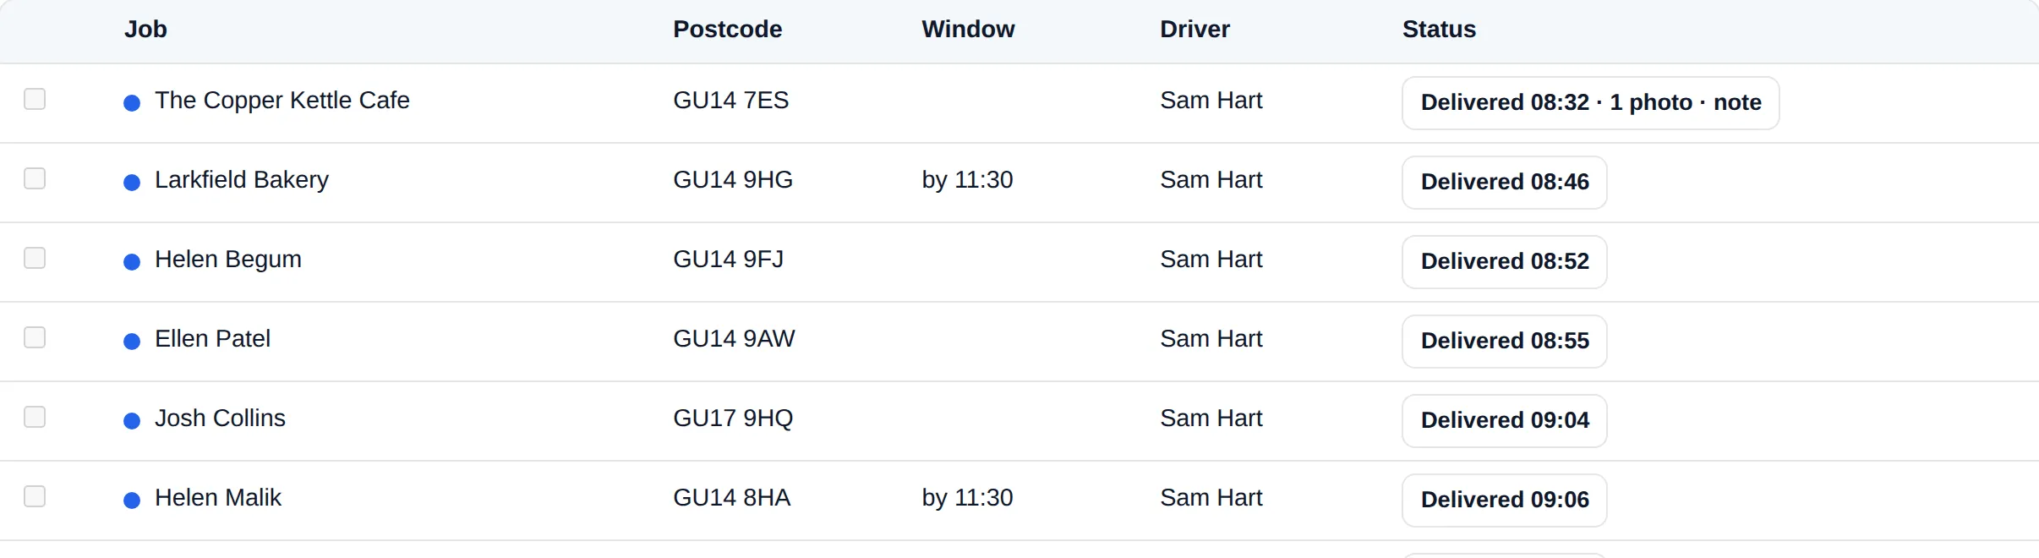Click the blue dot beside Josh Collins

pyautogui.click(x=132, y=421)
